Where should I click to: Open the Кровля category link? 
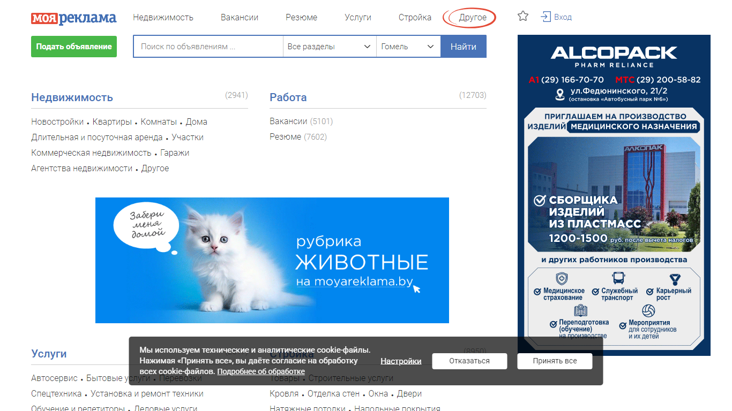[284, 393]
